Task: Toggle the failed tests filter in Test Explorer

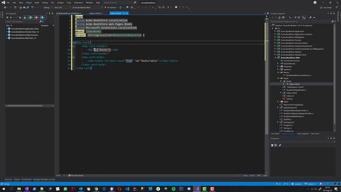Action: click(37, 18)
